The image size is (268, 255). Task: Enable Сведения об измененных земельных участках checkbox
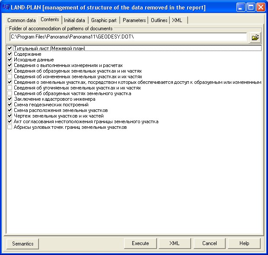[x=10, y=76]
